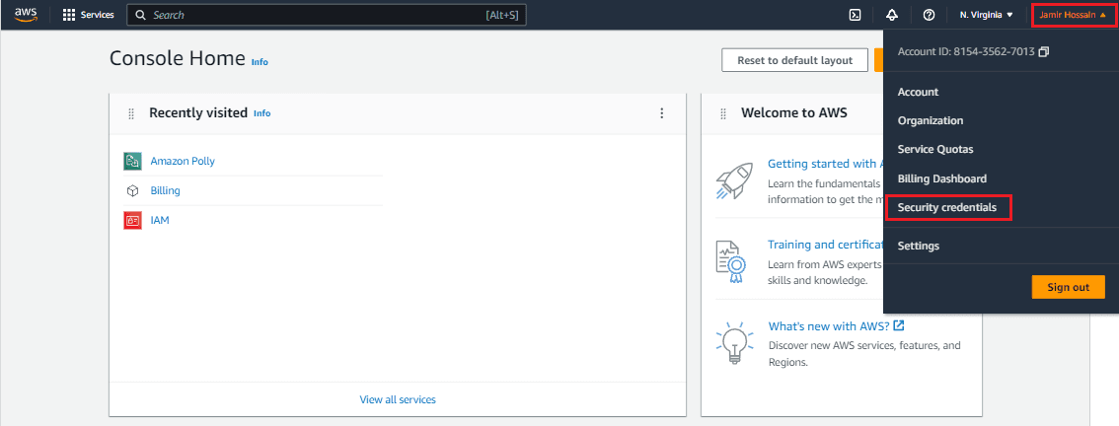Expand the N. Virginia region dropdown
The width and height of the screenshot is (1119, 426).
tap(987, 15)
